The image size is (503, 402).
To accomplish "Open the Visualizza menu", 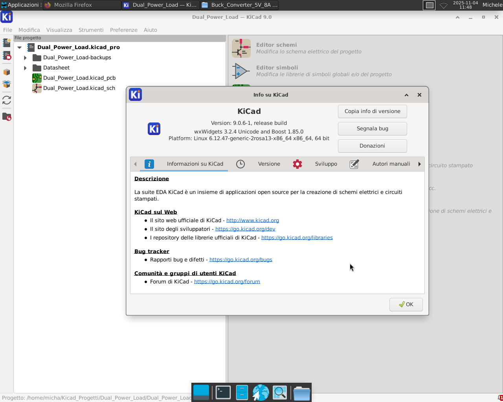I will point(59,30).
